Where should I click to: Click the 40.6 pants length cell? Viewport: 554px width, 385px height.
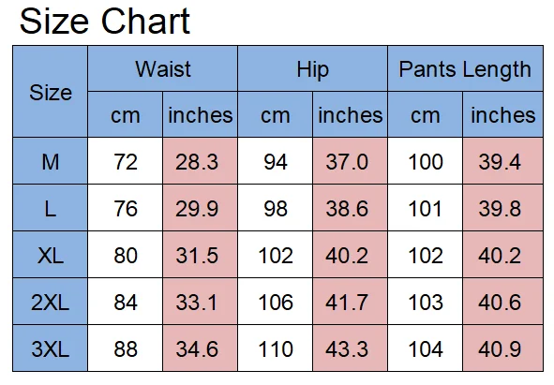[x=502, y=302]
